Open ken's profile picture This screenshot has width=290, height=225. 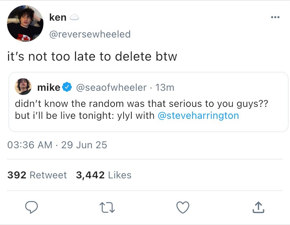[x=25, y=24]
